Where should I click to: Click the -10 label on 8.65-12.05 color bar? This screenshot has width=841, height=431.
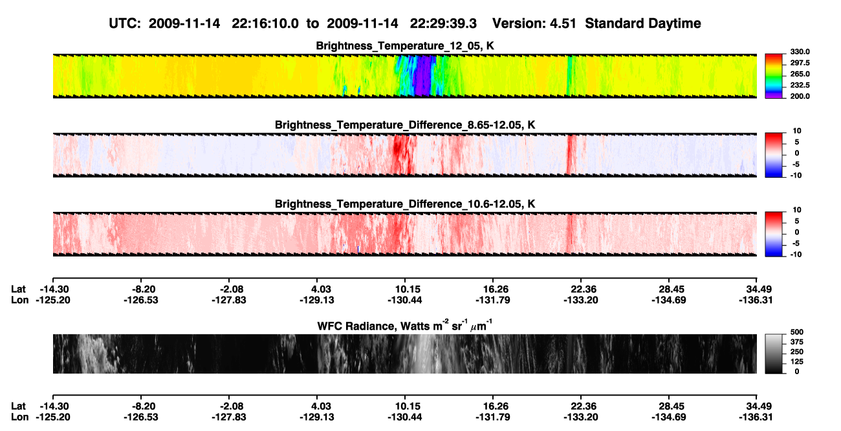pos(796,175)
